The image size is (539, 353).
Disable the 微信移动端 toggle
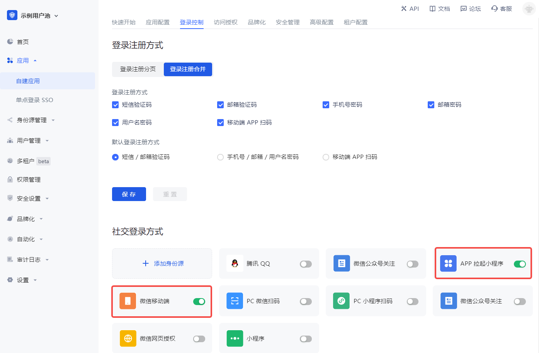[x=199, y=301]
